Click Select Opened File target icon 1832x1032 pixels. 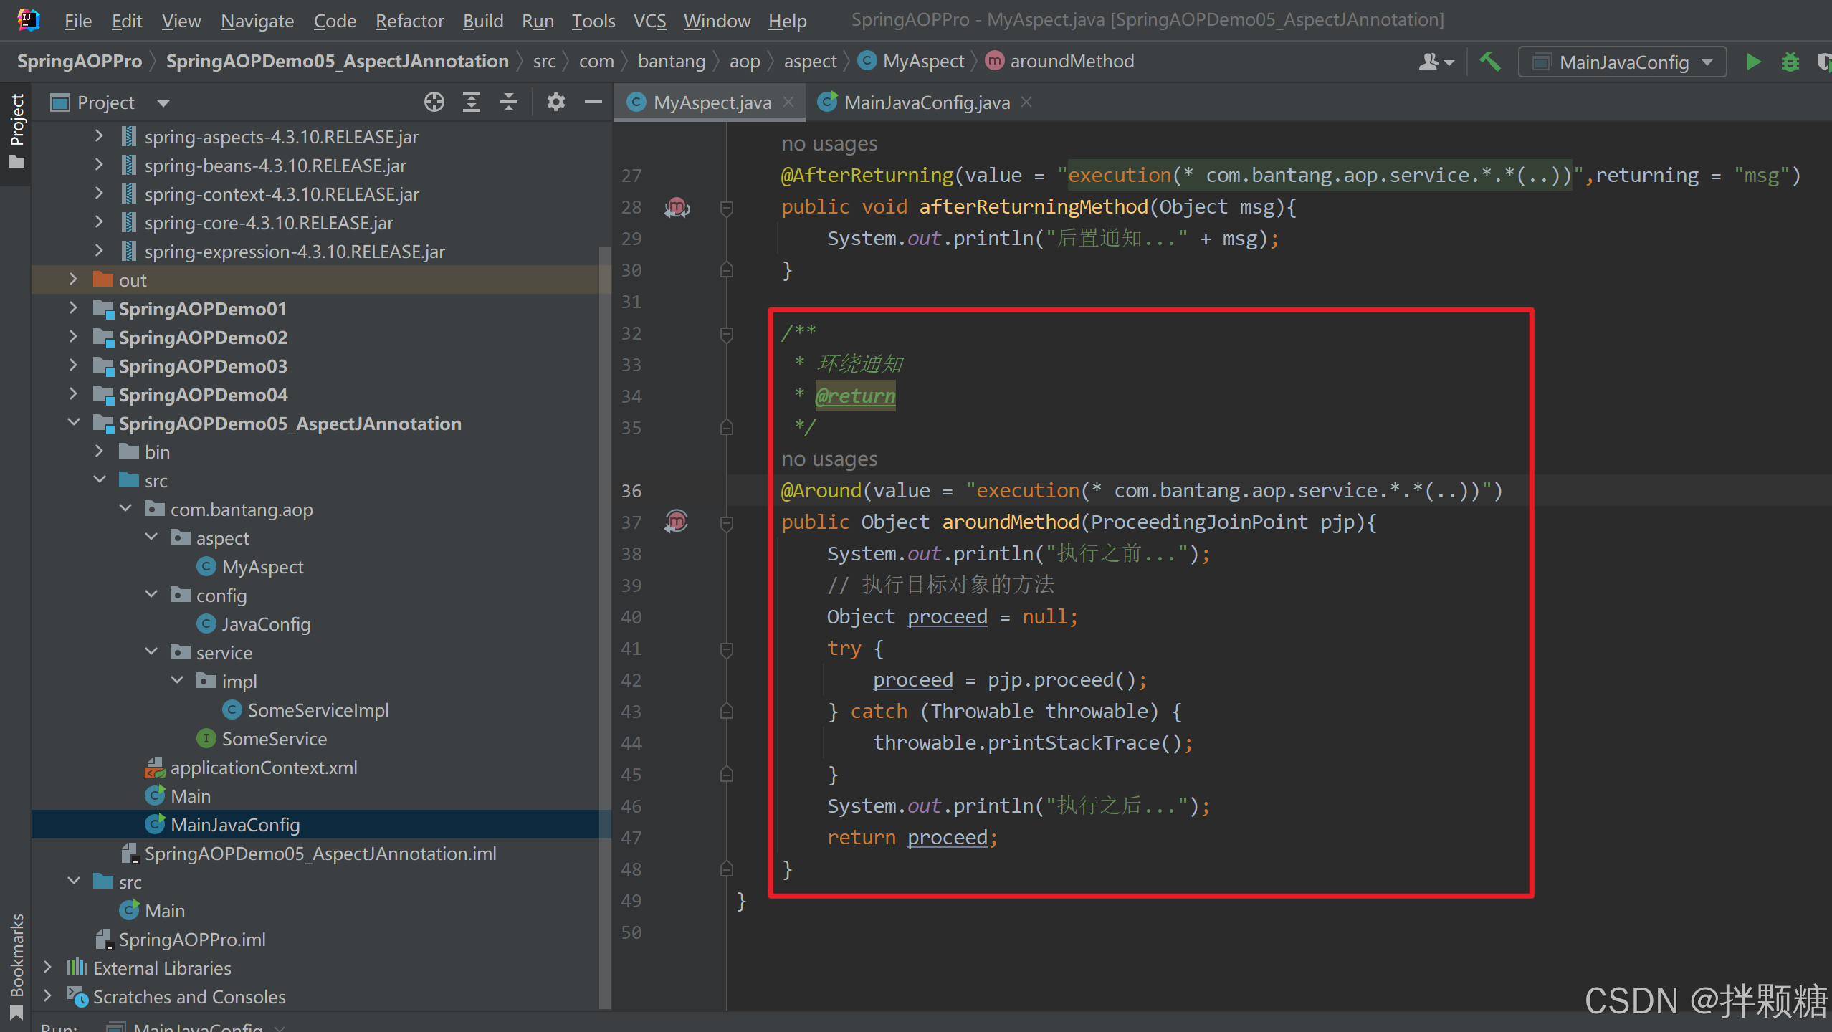pos(434,102)
